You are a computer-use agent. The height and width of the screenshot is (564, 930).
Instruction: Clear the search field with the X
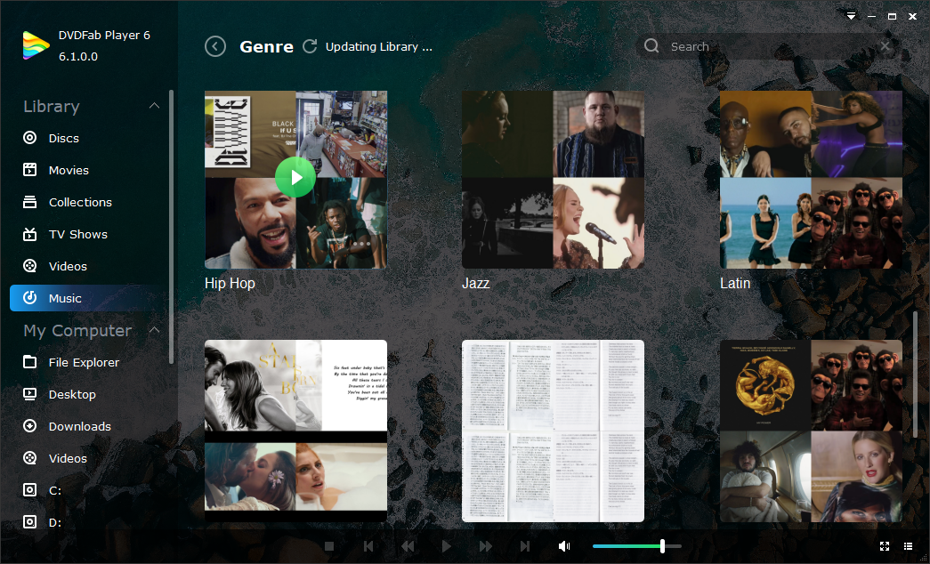point(885,46)
